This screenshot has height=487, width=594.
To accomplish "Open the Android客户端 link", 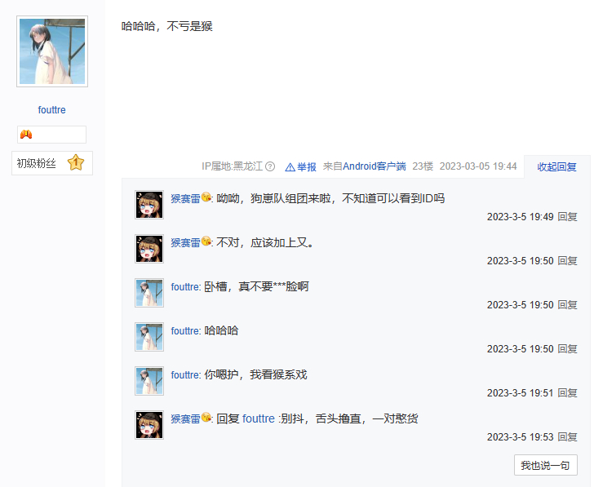I will click(375, 166).
